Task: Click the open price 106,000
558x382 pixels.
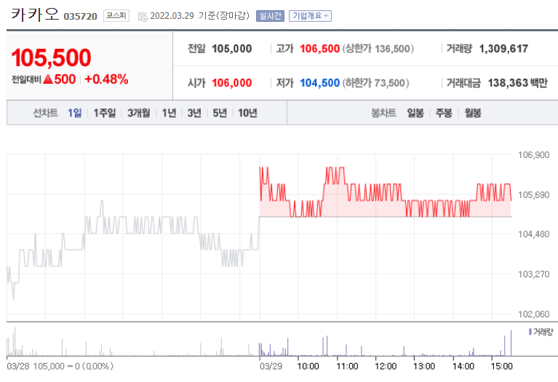Action: coord(231,83)
